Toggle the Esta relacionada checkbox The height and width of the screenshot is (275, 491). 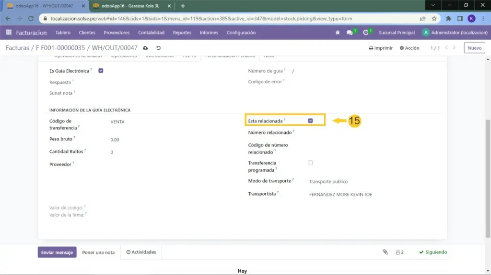tap(310, 121)
